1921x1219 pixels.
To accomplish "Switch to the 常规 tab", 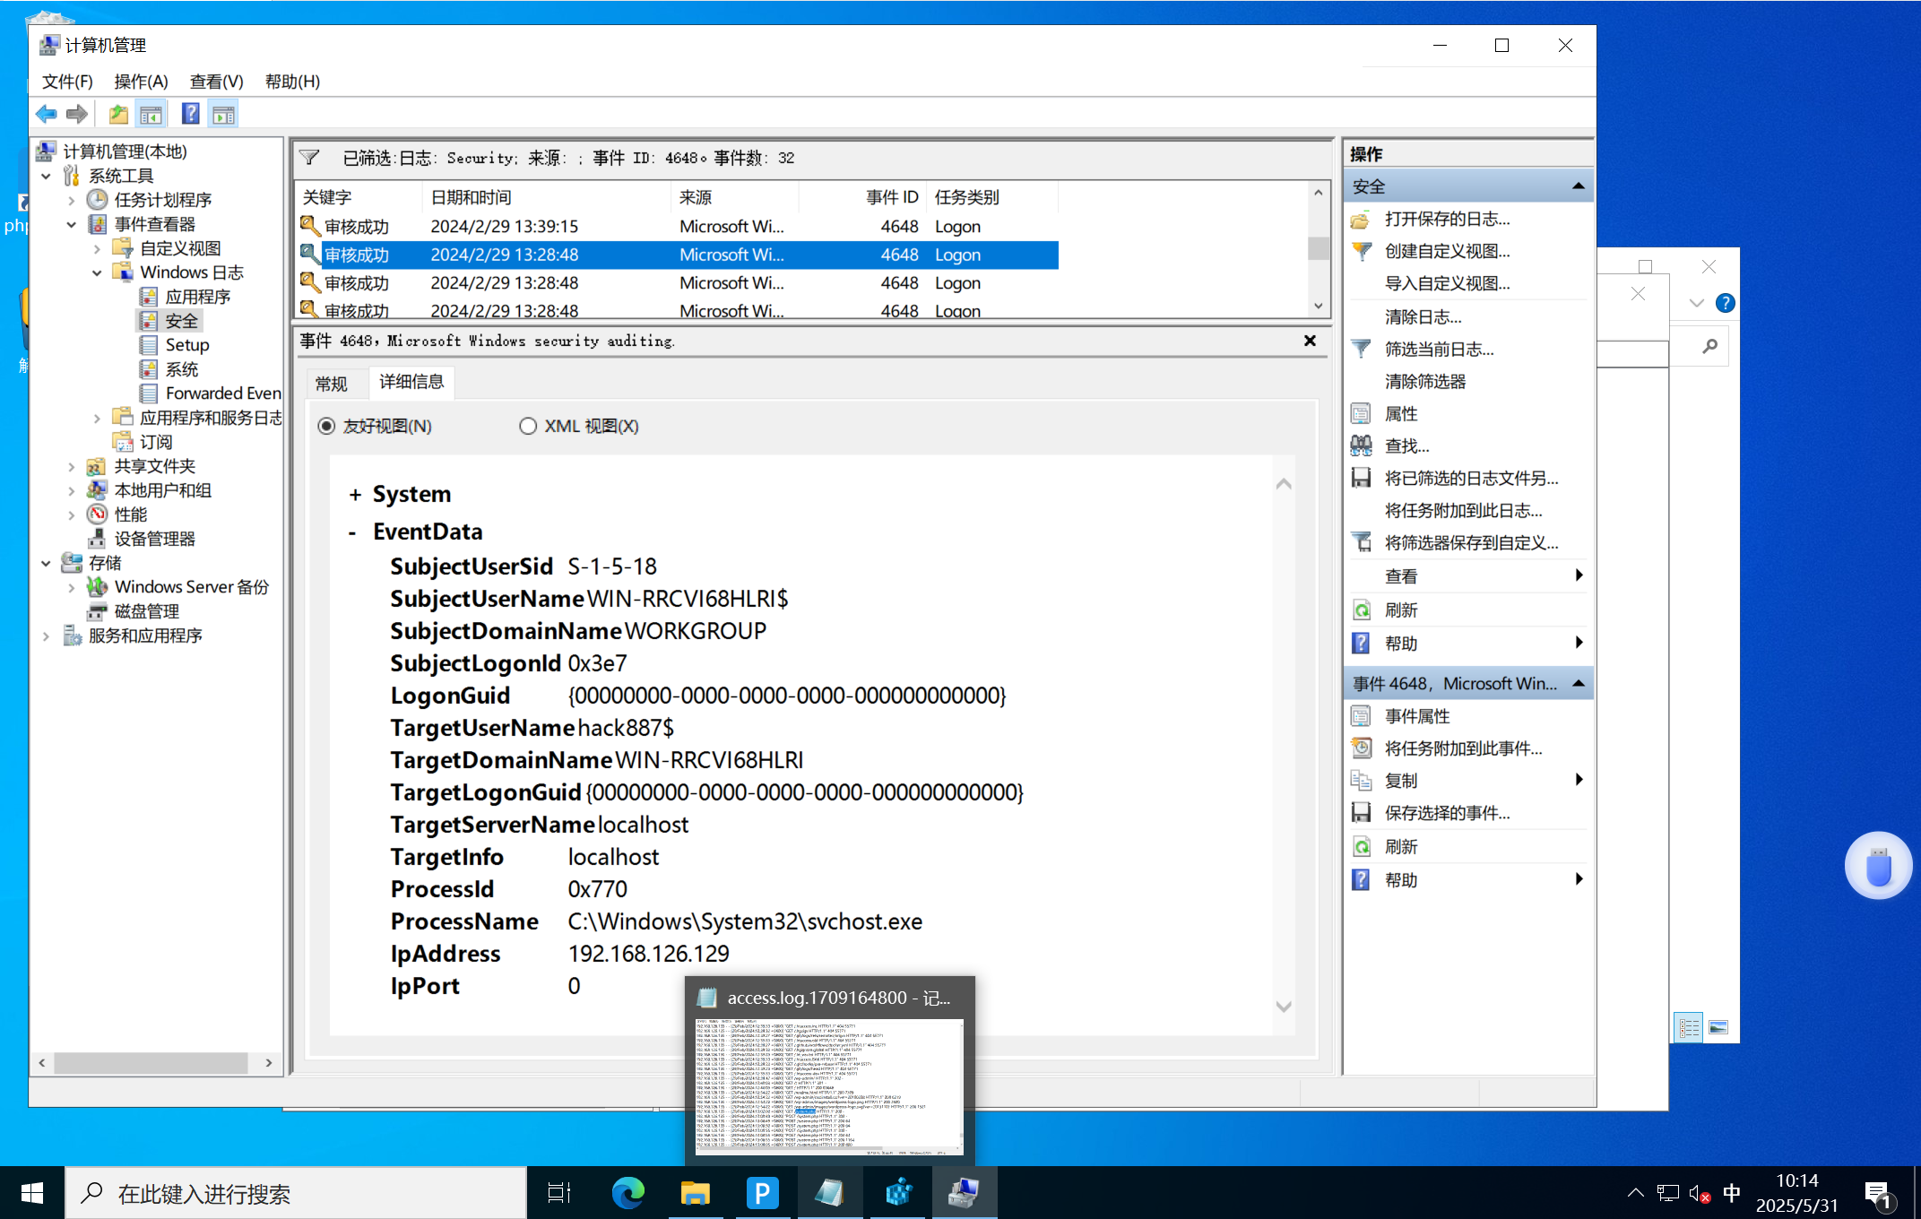I will pyautogui.click(x=331, y=384).
